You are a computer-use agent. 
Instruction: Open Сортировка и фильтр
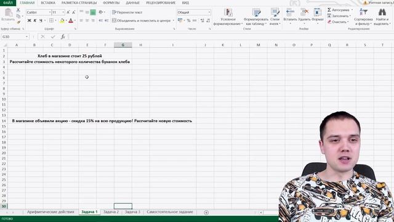click(x=363, y=17)
